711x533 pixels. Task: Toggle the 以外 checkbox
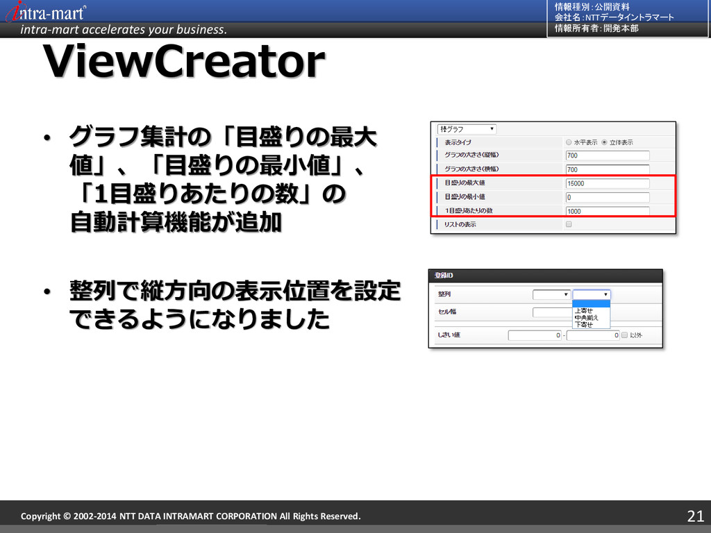pos(624,335)
